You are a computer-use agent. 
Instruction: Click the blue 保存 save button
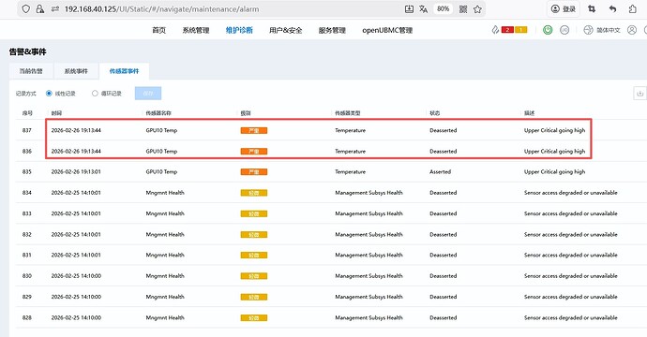(148, 93)
